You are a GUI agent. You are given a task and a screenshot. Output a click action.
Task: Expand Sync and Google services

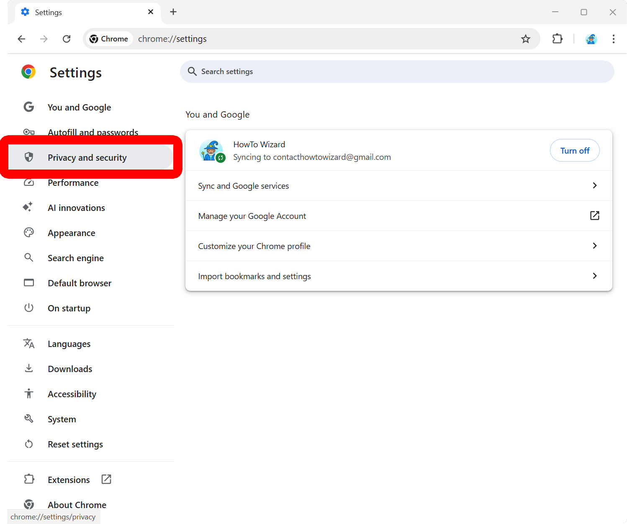click(398, 186)
